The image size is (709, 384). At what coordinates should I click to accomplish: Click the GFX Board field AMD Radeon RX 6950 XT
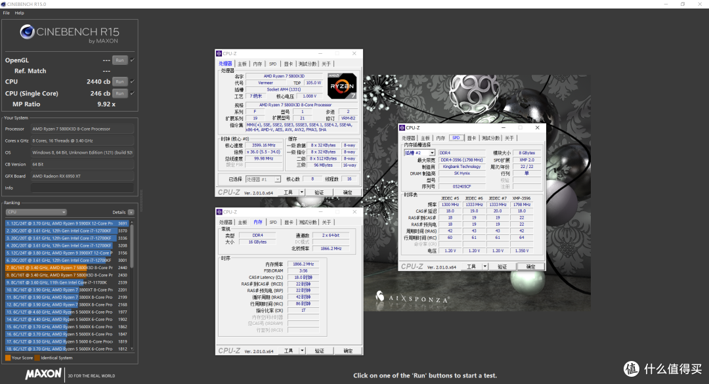point(82,176)
